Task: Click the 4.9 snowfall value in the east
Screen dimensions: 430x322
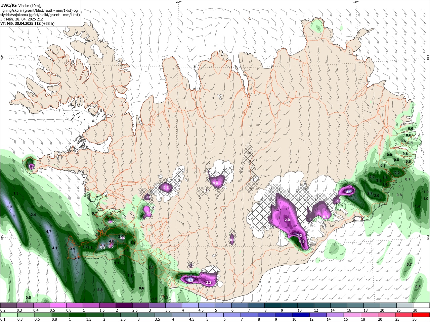Action: tap(349, 192)
